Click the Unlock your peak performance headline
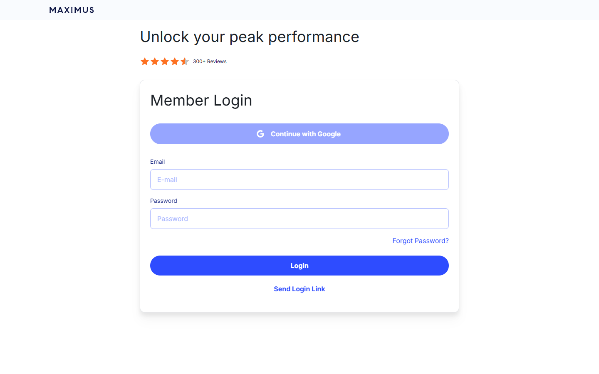 point(250,37)
